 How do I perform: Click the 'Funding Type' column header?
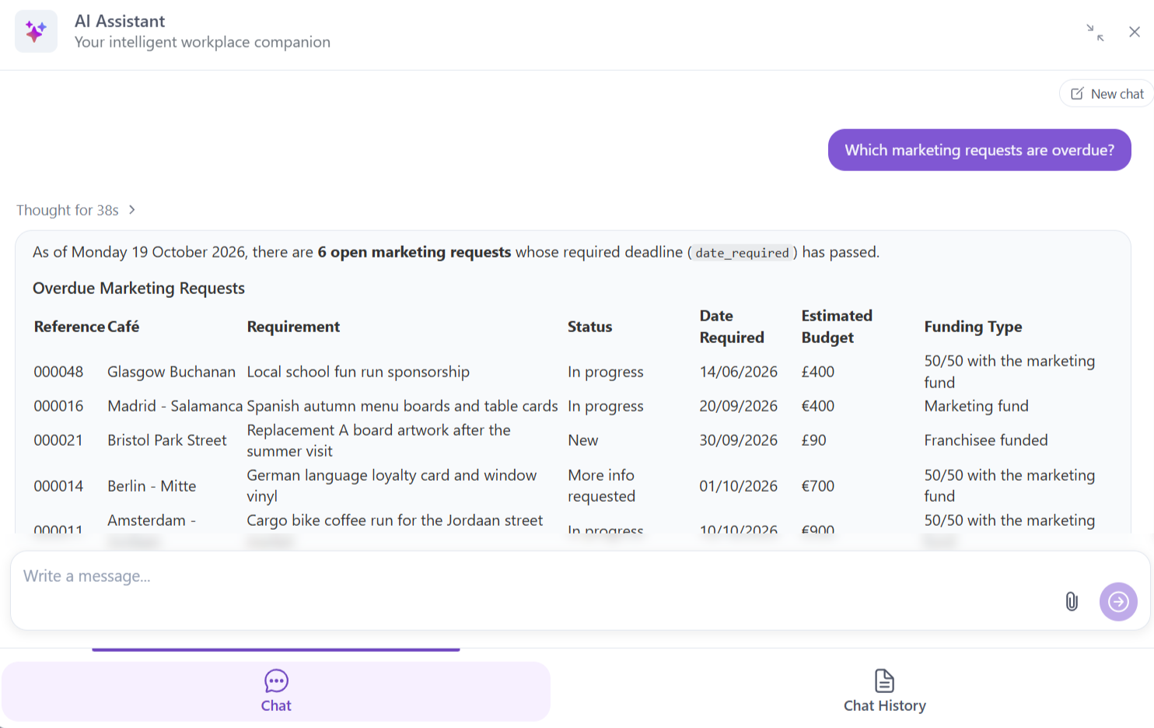[x=973, y=327]
